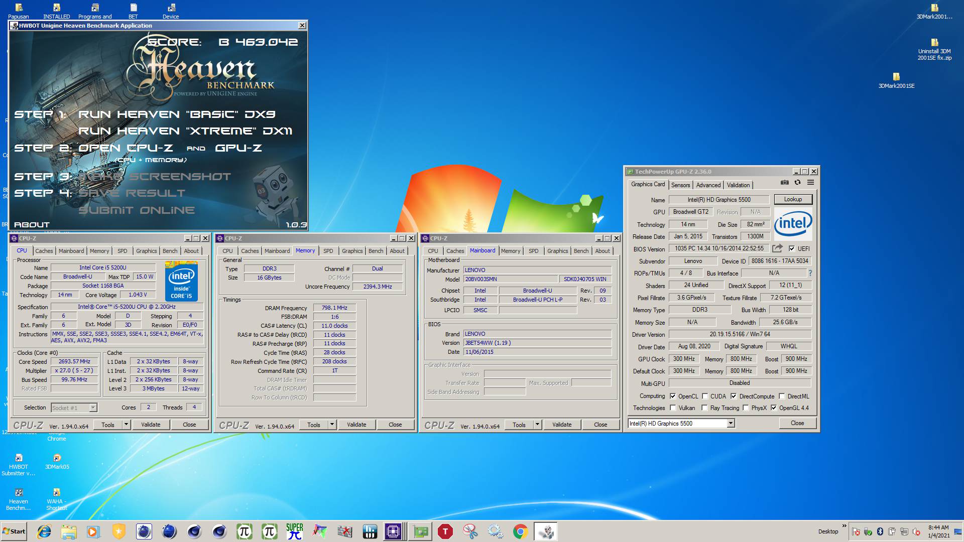
Task: Toggle the DirectML checkbox
Action: point(782,396)
